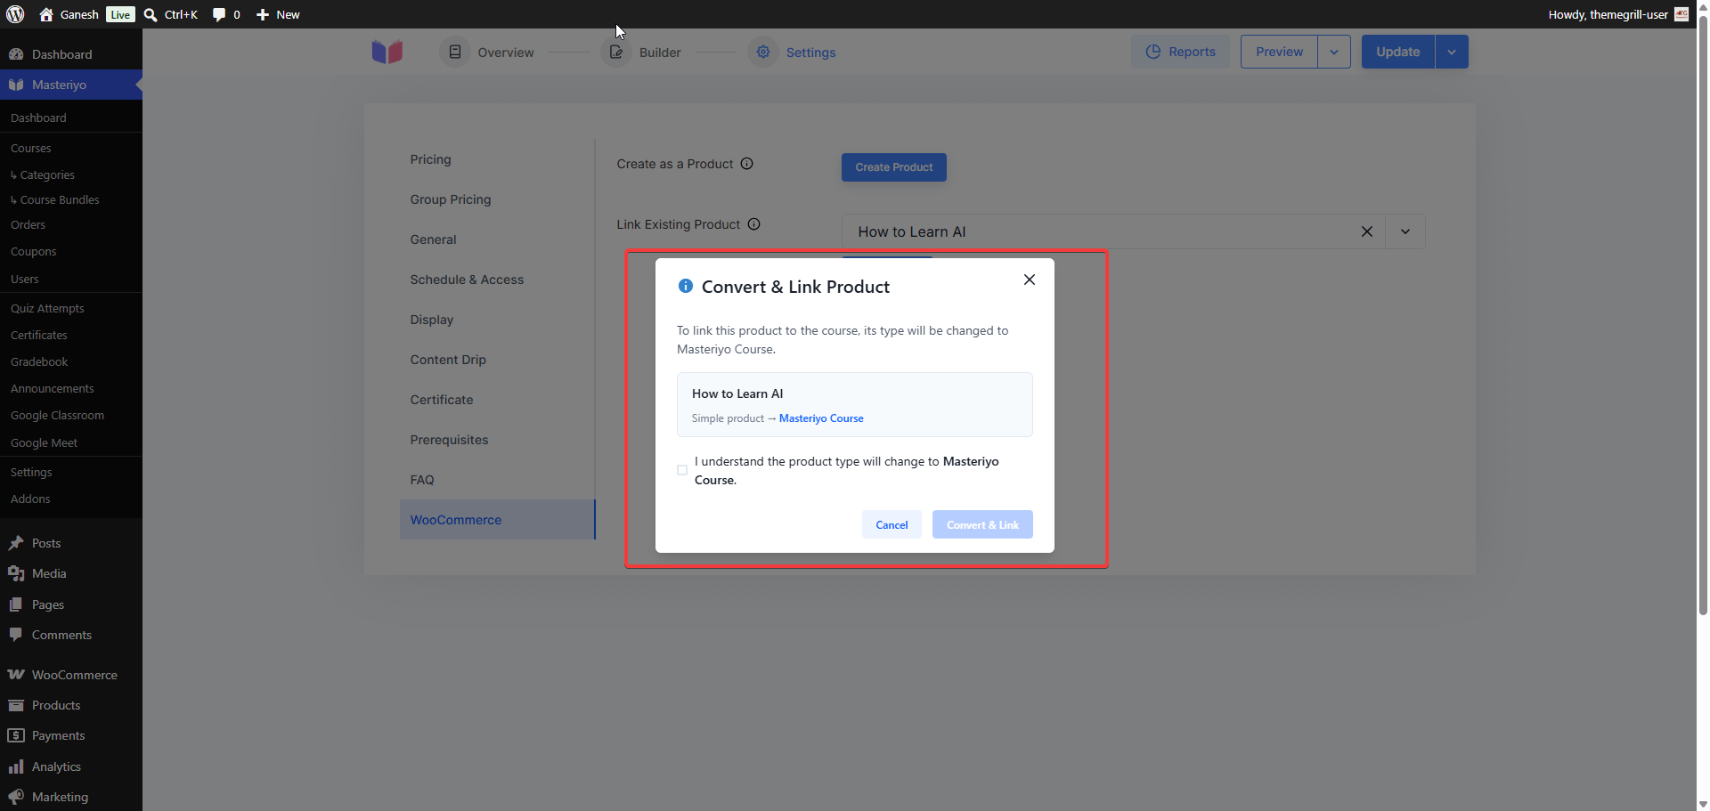Click How to Learn AI product card title
1710x811 pixels.
[737, 393]
